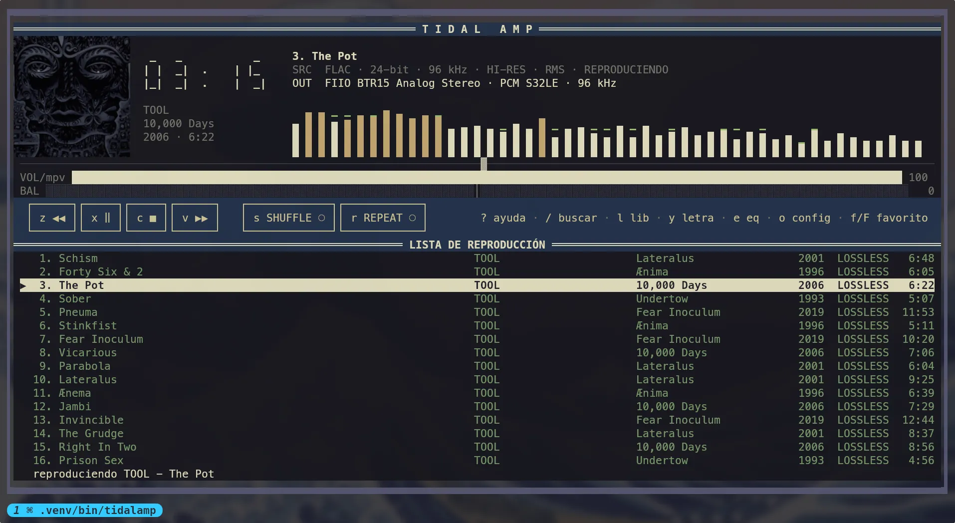955x523 pixels.
Task: Click the volume value 100
Action: point(918,177)
